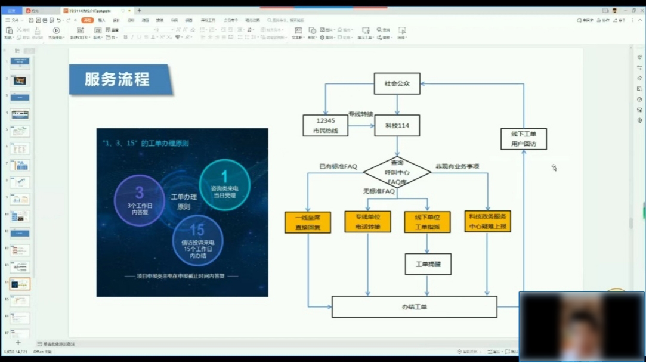Open a new document tab with plus button
Image resolution: width=646 pixels, height=363 pixels.
(140, 11)
